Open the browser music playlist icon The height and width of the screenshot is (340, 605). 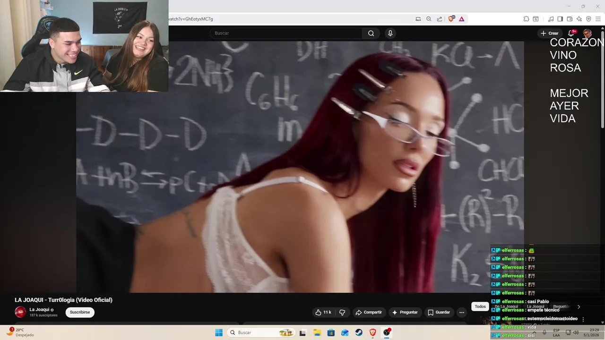(x=551, y=19)
